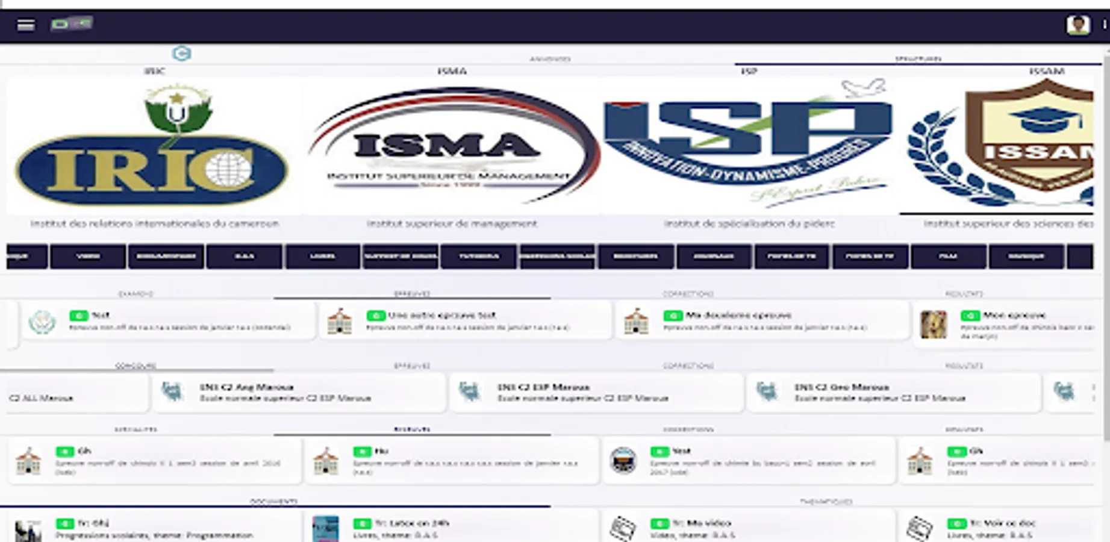1110x542 pixels.
Task: Open the ISMA institute logo
Action: (452, 146)
